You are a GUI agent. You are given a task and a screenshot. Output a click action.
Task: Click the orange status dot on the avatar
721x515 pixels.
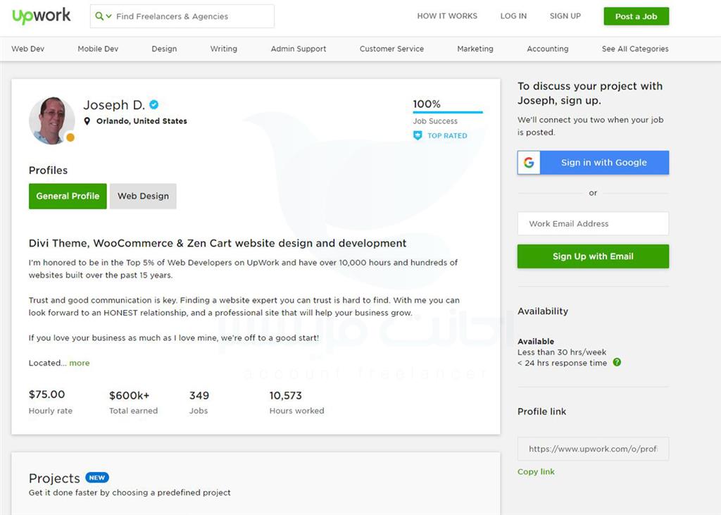pyautogui.click(x=70, y=137)
